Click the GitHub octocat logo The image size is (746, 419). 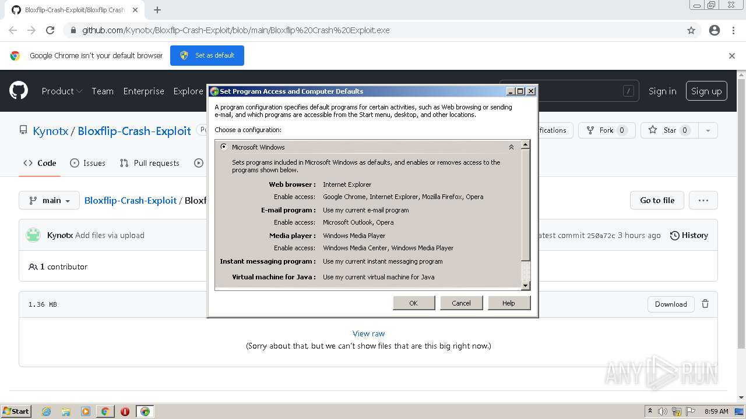point(19,91)
